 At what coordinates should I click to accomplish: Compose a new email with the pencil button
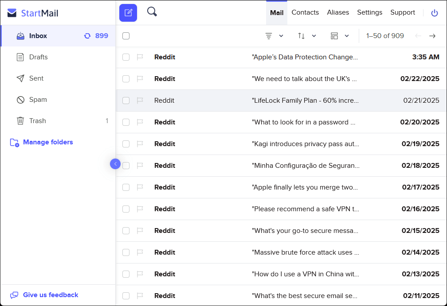point(128,13)
